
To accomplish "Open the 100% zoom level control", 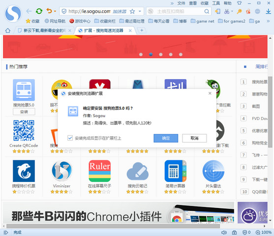I will pos(264,233).
